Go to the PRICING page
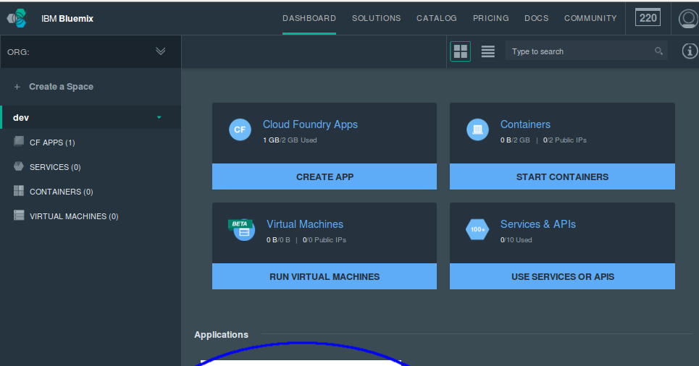The height and width of the screenshot is (366, 699). click(x=491, y=18)
